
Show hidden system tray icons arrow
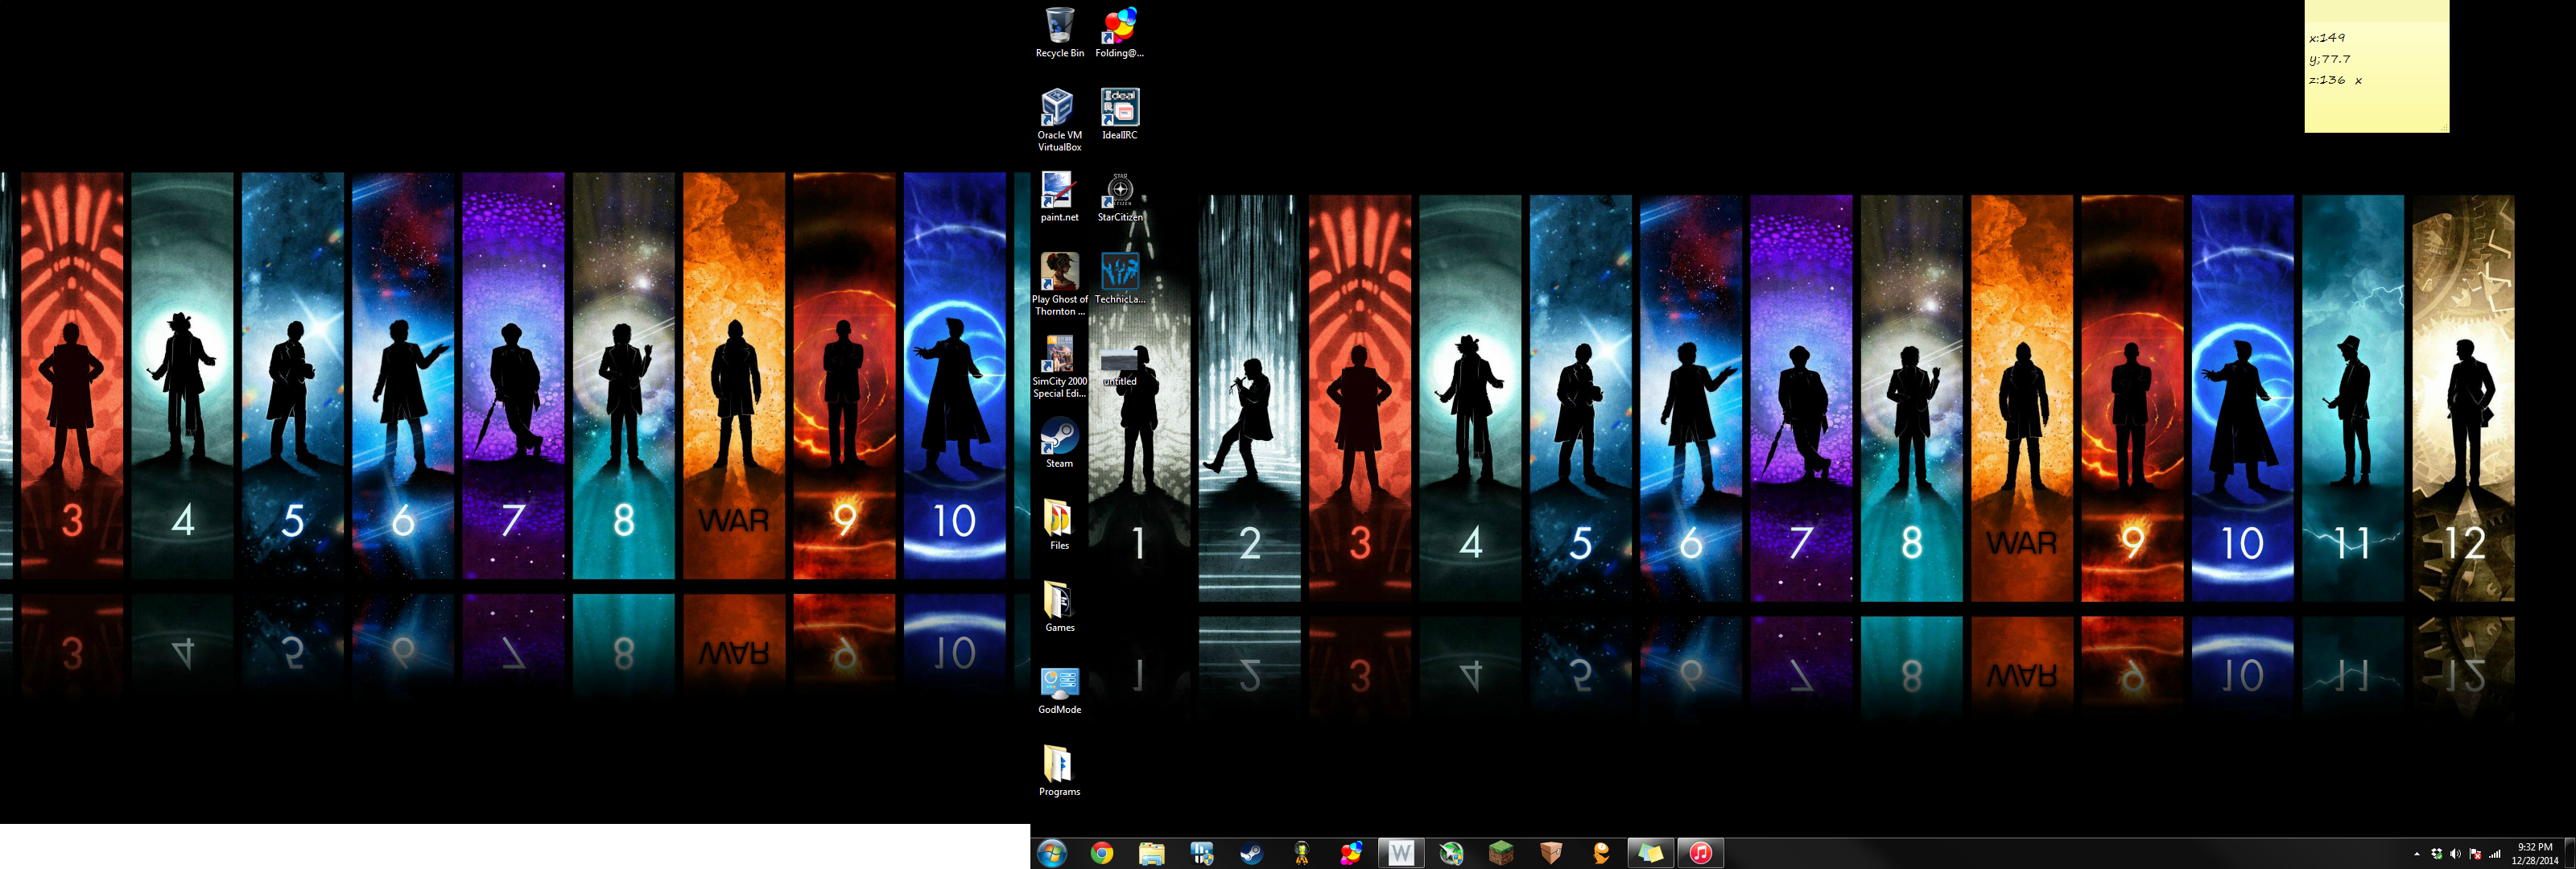coord(2417,854)
